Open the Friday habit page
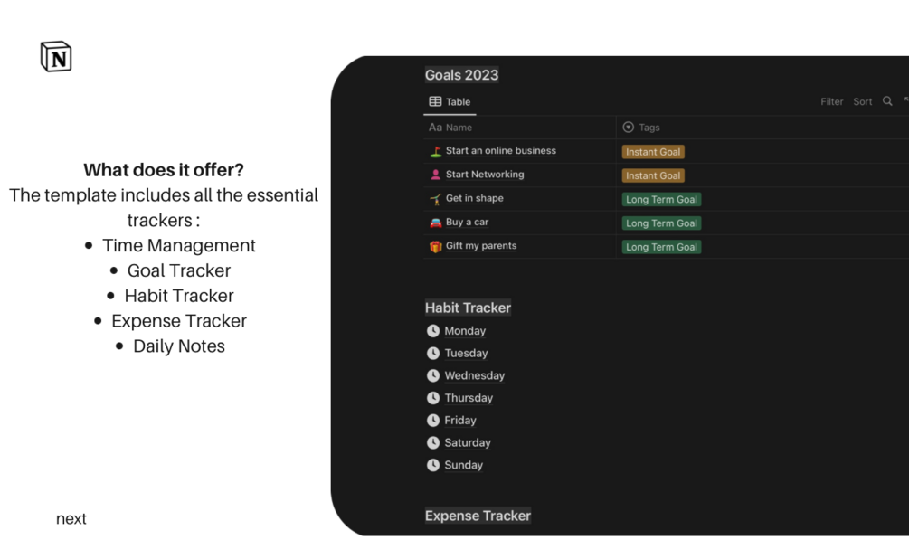 pyautogui.click(x=459, y=420)
